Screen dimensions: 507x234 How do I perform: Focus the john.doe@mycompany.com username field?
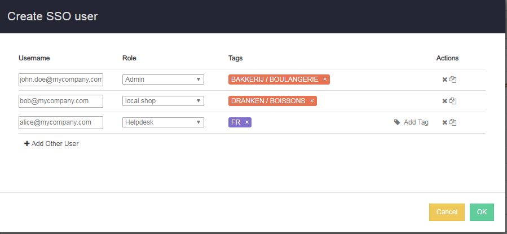tap(60, 80)
